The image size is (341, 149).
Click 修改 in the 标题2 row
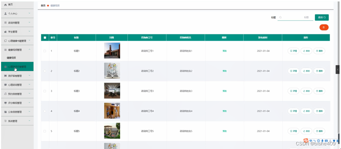(x=306, y=71)
